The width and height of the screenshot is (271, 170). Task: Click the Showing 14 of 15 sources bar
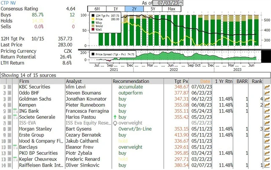coord(135,75)
